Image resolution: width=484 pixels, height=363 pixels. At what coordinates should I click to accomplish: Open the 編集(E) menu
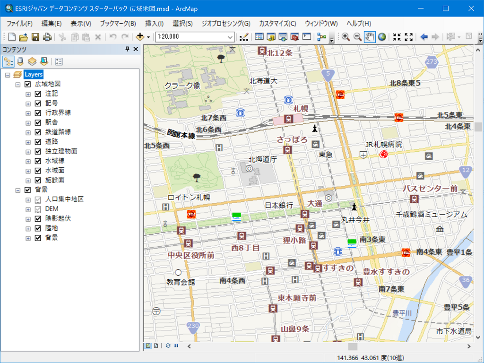[52, 24]
